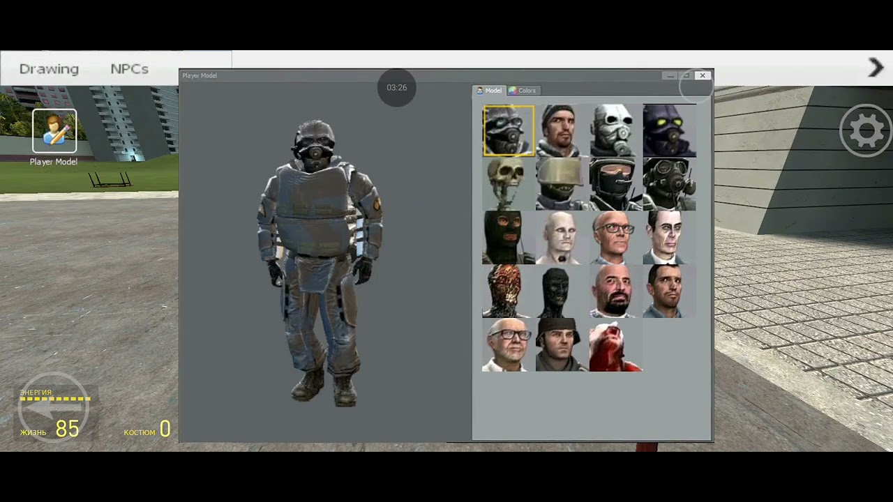The image size is (893, 502).
Task: Open the NPCs menu tab
Action: point(129,69)
